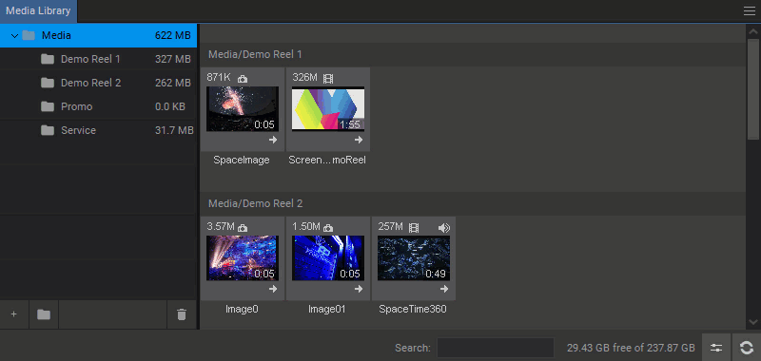Select the SpaceTime360 video thumbnail
Viewport: 761px width, 361px height.
coord(414,258)
